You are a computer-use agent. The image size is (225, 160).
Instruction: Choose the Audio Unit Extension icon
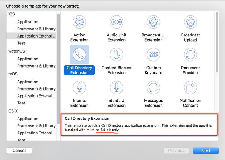[x=116, y=22]
